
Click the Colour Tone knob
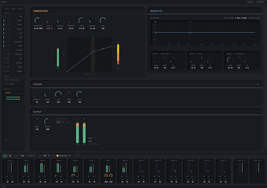click(x=69, y=94)
